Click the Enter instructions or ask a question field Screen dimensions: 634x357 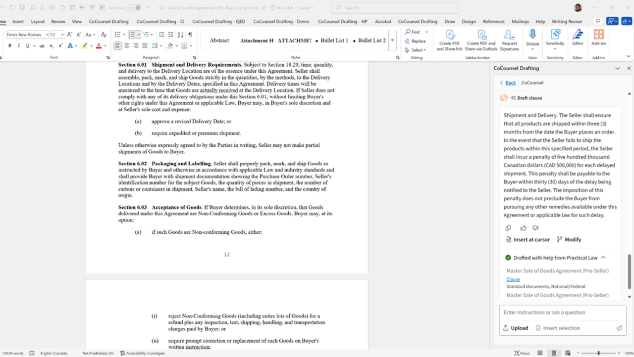pyautogui.click(x=563, y=312)
